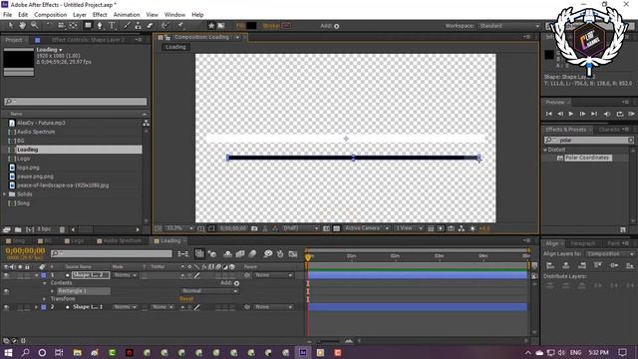
Task: Click the Fill label in toolbar
Action: click(x=240, y=26)
